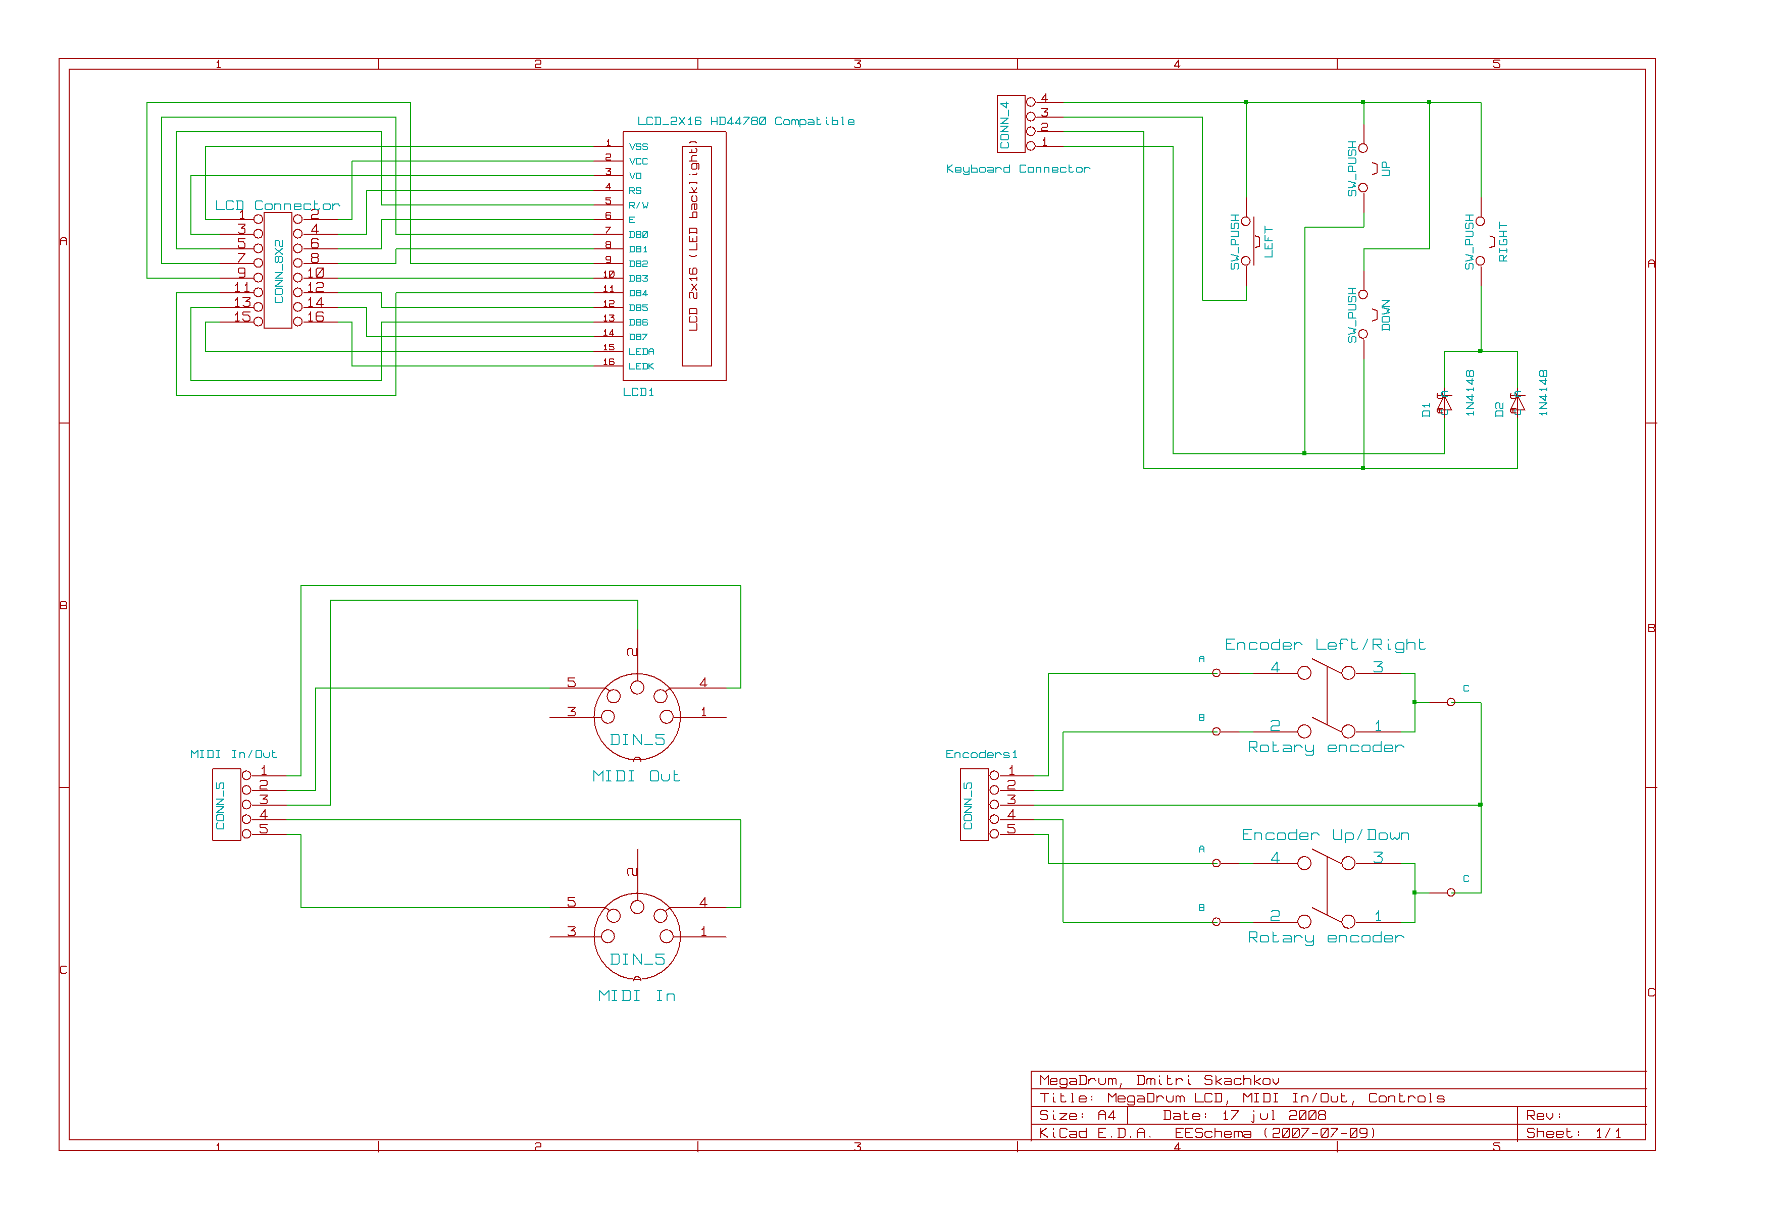Select the CONN_8X2 LCD connector component
The height and width of the screenshot is (1210, 1771).
point(278,271)
